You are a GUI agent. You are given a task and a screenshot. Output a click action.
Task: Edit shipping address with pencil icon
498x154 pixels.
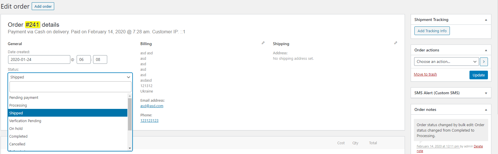(396, 43)
